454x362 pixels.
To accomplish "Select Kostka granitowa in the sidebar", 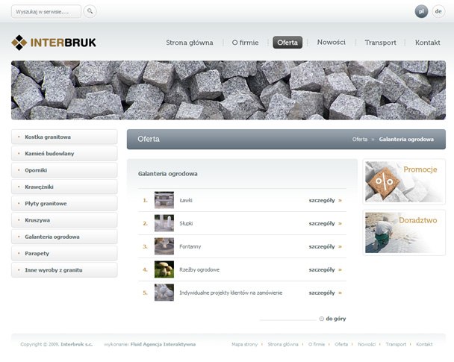I will point(48,137).
